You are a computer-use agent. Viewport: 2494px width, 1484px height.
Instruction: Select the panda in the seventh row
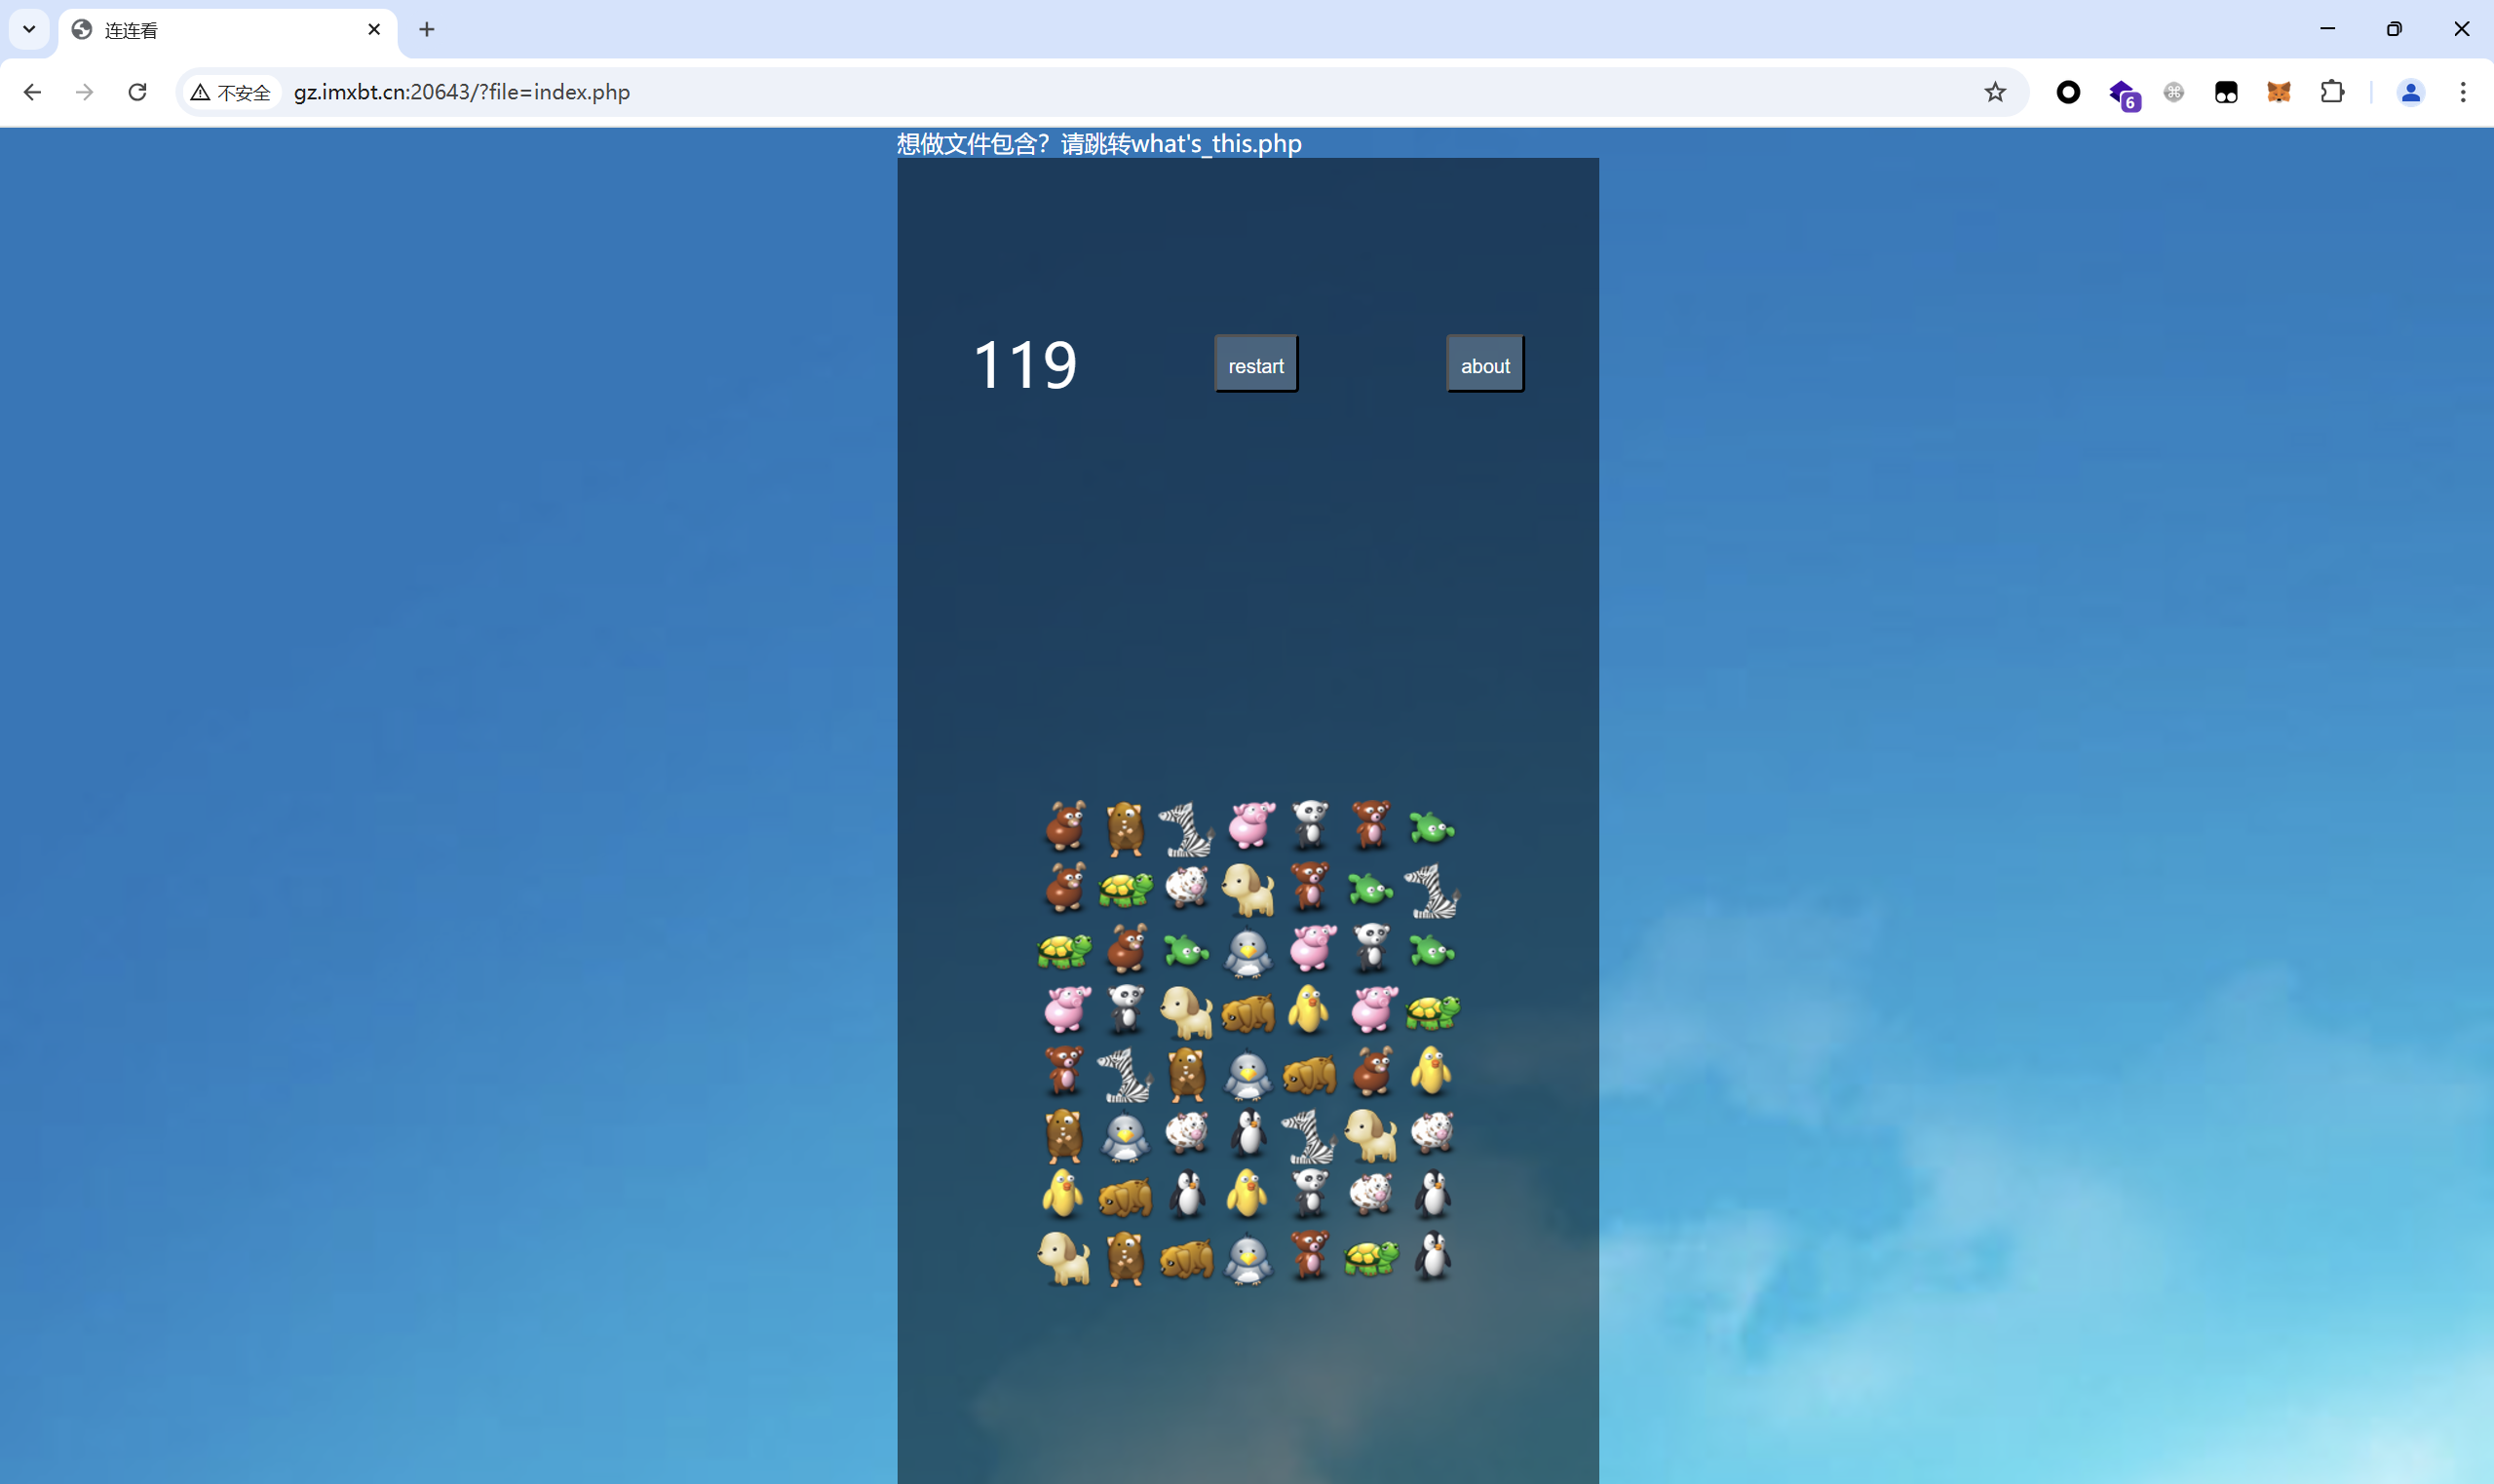1310,1195
